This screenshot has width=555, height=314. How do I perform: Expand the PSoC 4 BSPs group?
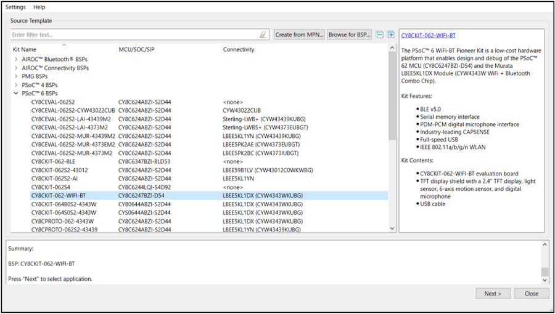click(x=16, y=85)
